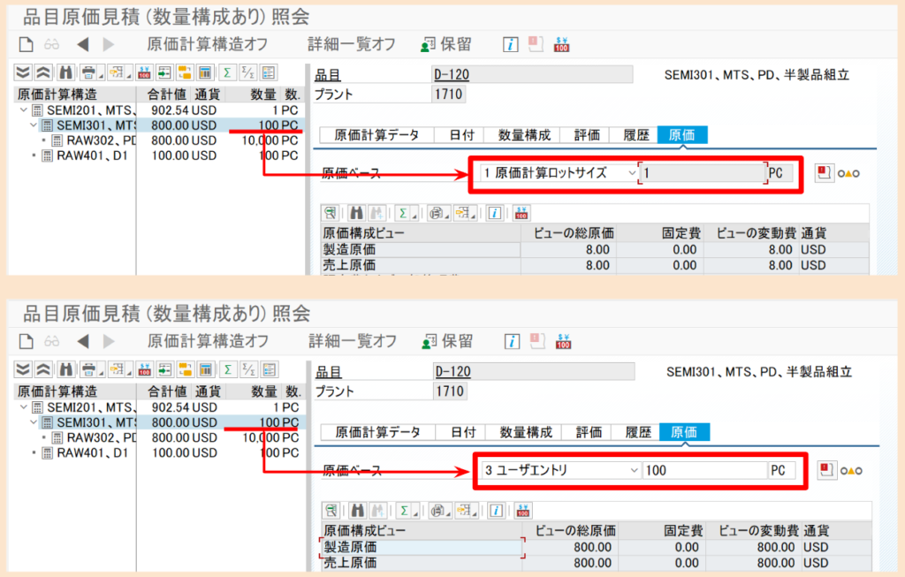The image size is (905, 577).
Task: Click lot size field showing 1 in upper window
Action: point(703,172)
